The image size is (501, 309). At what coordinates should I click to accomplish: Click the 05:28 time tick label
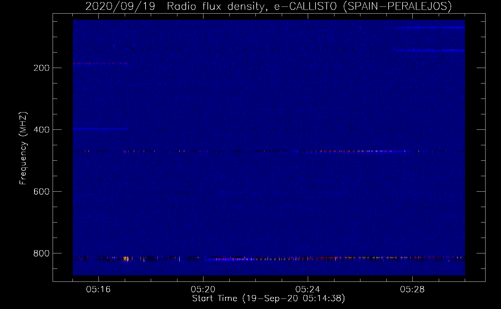[412, 290]
